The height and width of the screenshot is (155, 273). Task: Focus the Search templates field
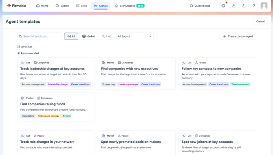(40, 36)
